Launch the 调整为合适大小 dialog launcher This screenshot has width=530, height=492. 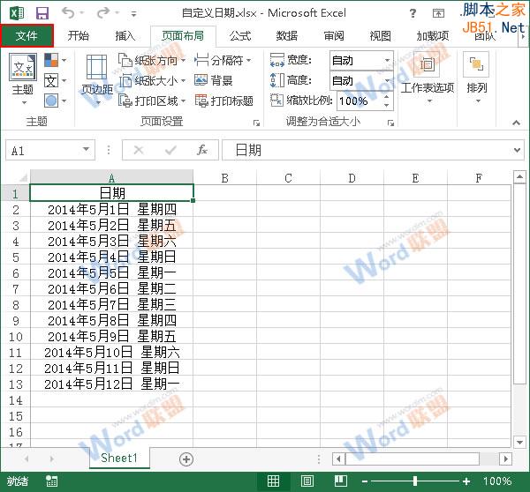[391, 123]
